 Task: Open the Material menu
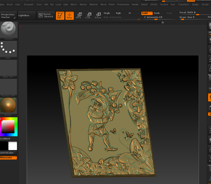[93, 4]
